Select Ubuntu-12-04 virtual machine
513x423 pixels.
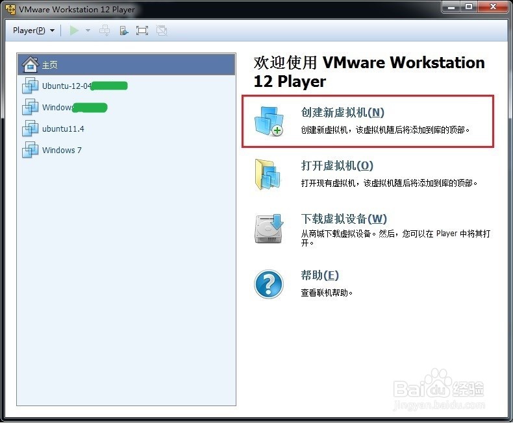tap(126, 86)
